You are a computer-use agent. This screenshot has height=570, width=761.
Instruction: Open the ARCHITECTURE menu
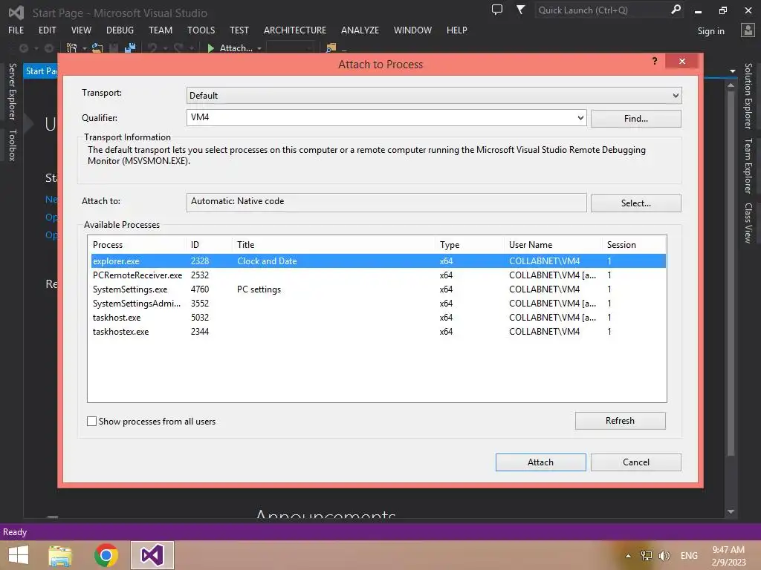pyautogui.click(x=295, y=30)
